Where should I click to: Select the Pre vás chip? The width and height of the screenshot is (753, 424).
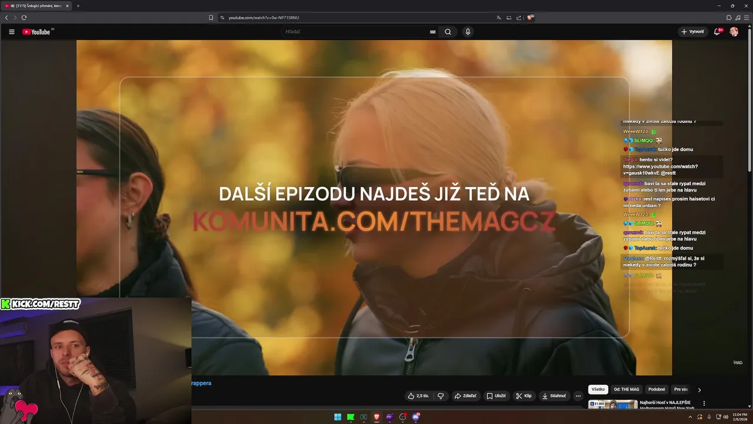[681, 389]
